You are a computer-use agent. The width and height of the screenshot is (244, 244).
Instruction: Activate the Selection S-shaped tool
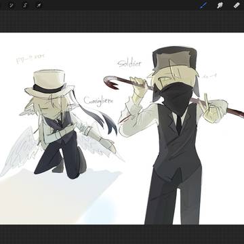coord(25,5)
